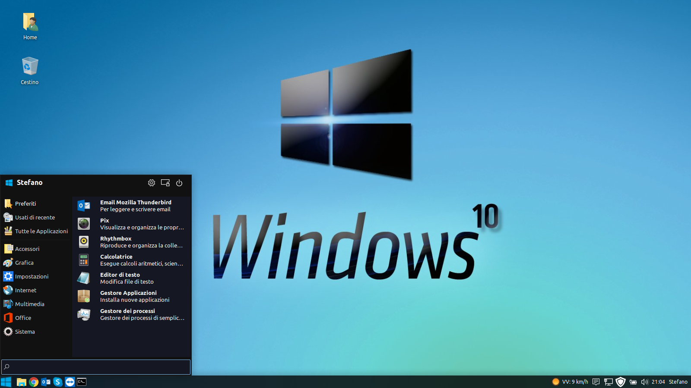Launch Rhythmbox music player
Viewport: 691px width, 388px height.
pyautogui.click(x=131, y=242)
